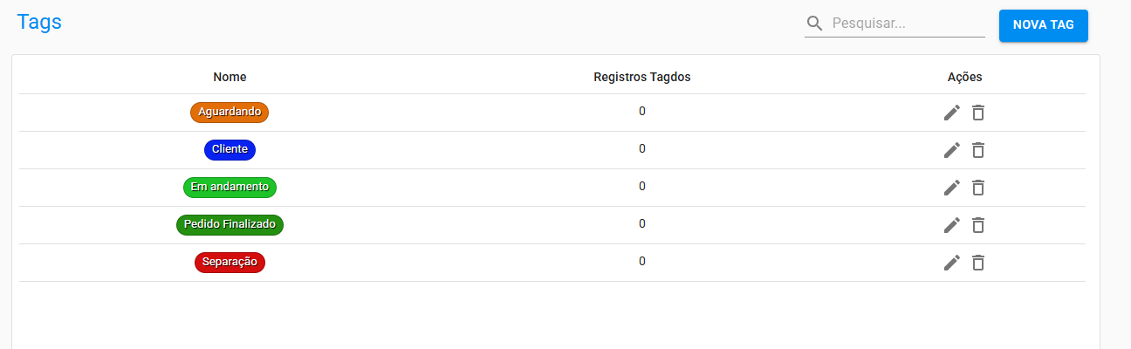Delete the Separação tag
1131x349 pixels.
(978, 263)
